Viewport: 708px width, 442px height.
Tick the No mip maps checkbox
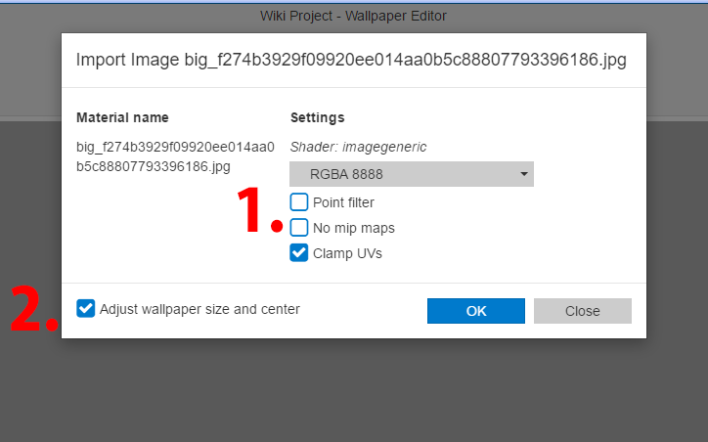299,228
